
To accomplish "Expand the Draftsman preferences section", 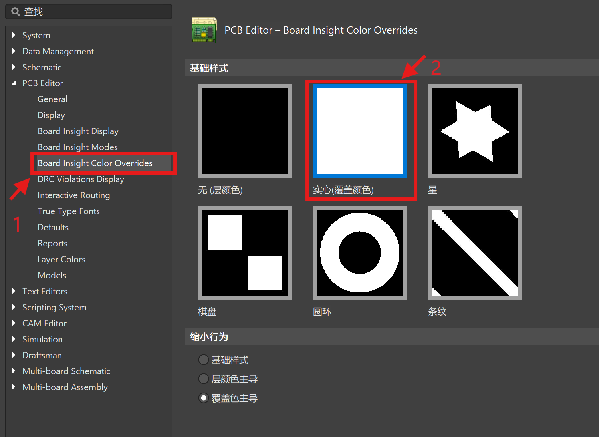I will [13, 355].
